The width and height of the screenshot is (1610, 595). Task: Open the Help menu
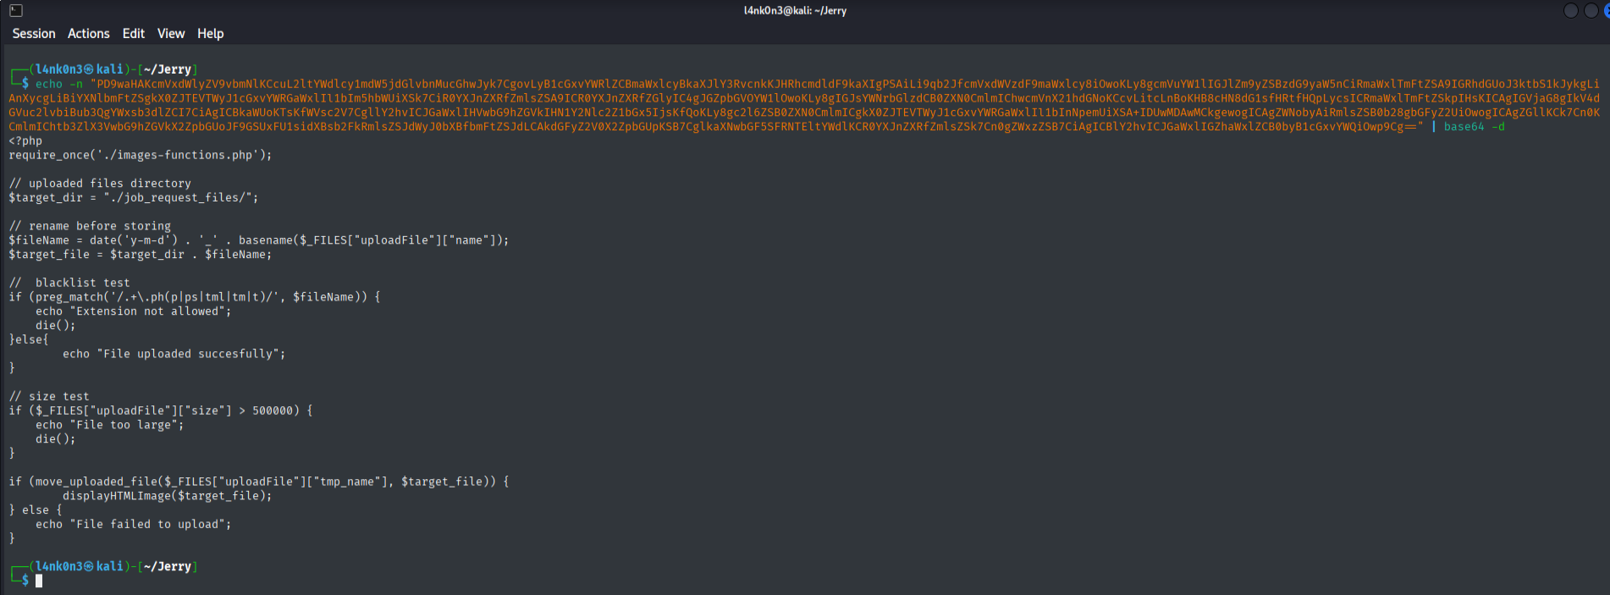pos(211,34)
